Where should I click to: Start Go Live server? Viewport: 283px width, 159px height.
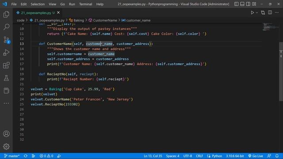[256, 156]
